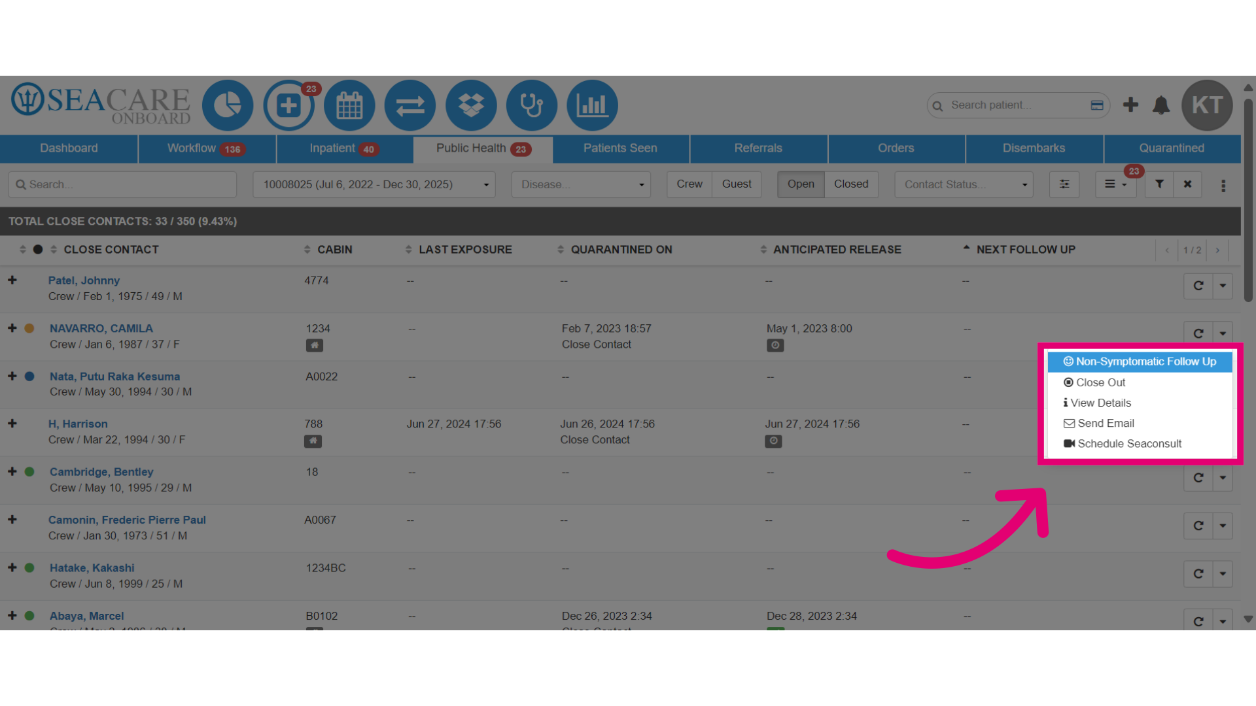Open the Camonin row action dropdown arrow

(1223, 526)
